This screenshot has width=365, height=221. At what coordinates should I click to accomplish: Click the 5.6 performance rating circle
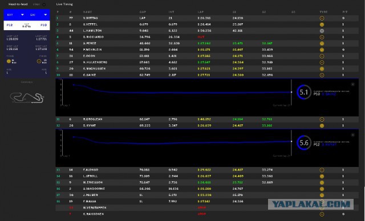[x=304, y=143]
